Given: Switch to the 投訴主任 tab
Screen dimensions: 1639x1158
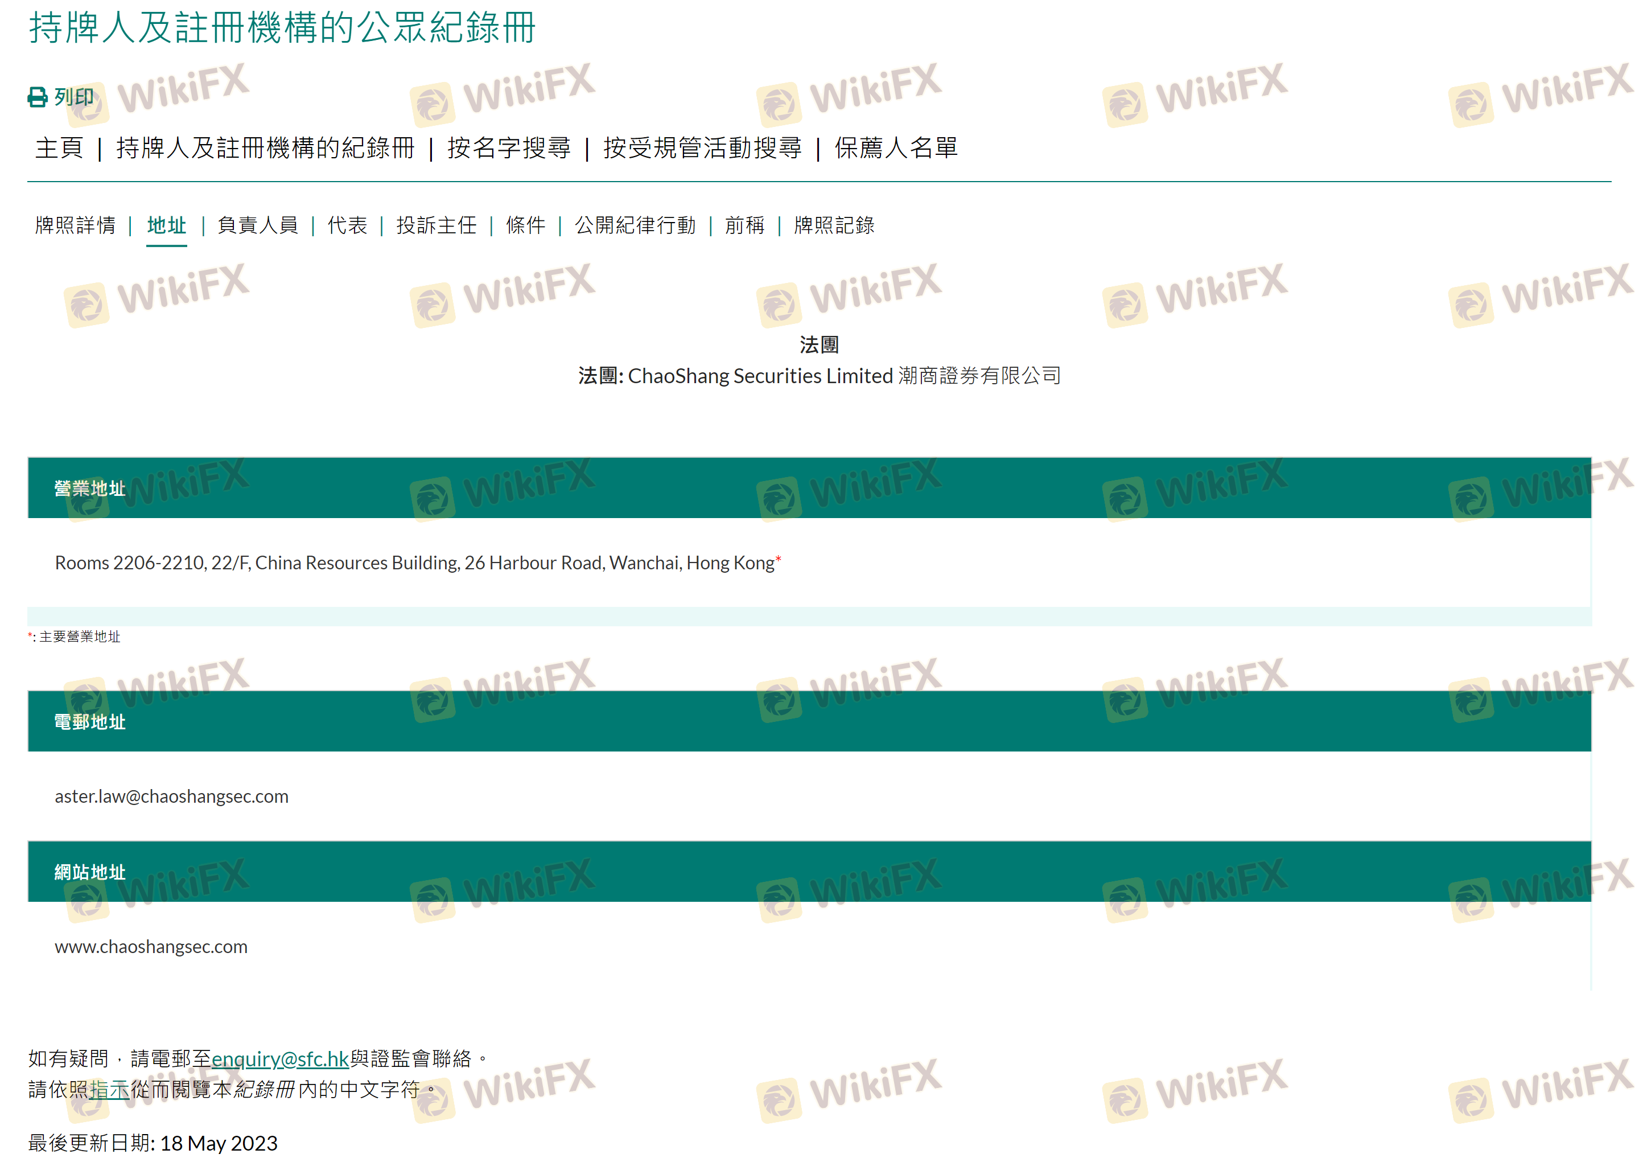Looking at the screenshot, I should coord(436,225).
